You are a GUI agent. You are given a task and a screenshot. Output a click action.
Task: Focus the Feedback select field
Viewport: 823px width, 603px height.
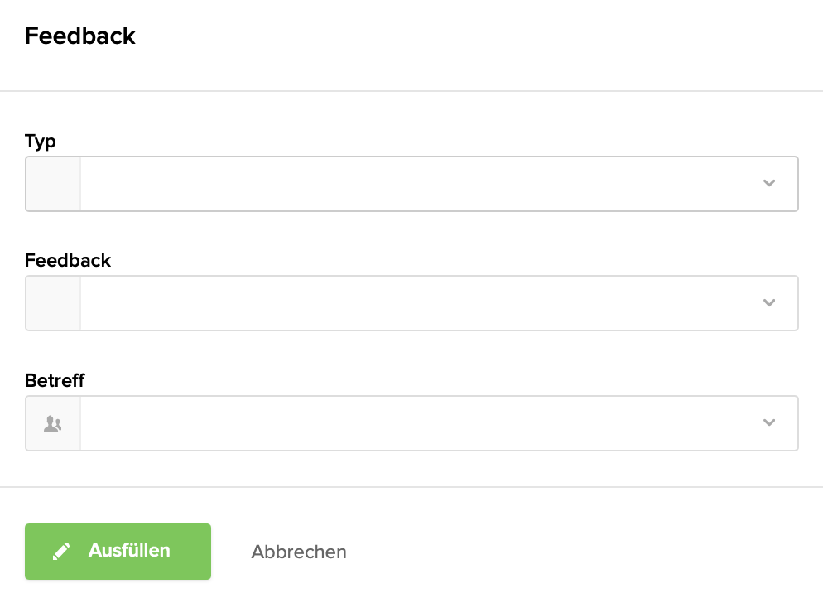[x=414, y=303]
